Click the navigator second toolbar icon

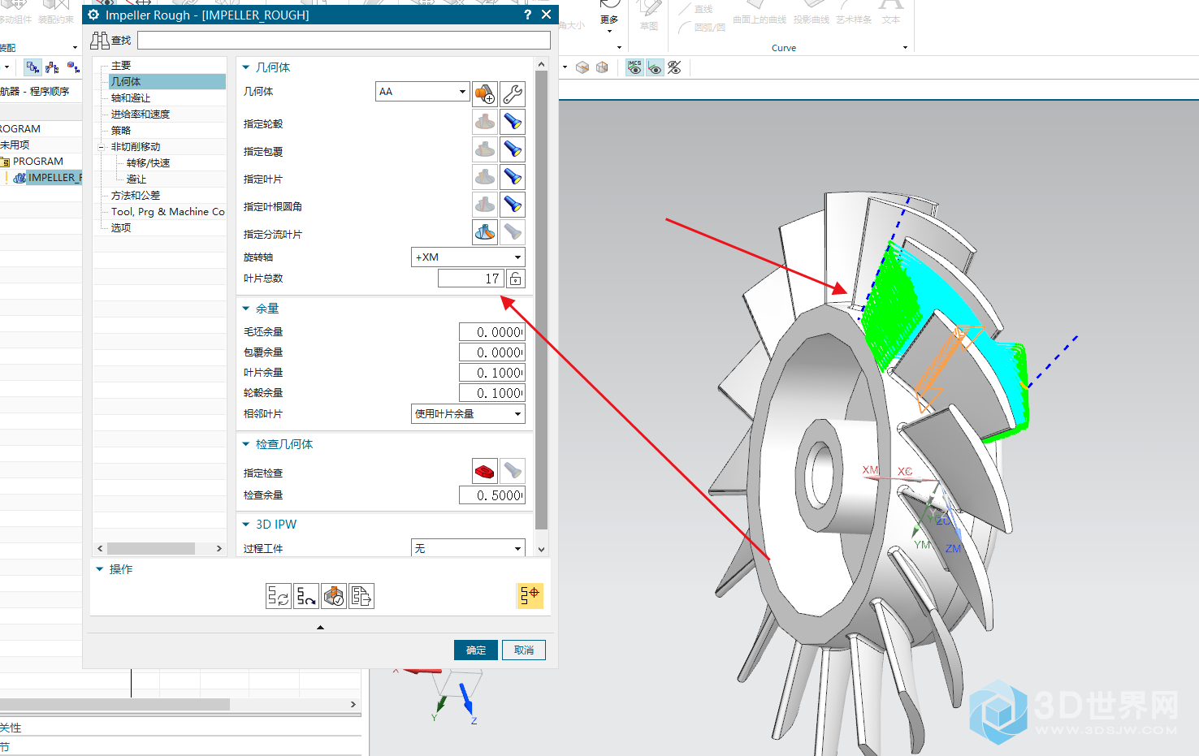point(53,67)
